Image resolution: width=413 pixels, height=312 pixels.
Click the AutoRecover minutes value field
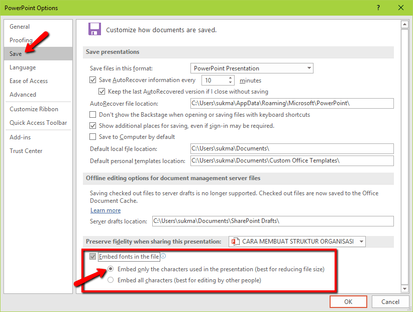[215, 80]
